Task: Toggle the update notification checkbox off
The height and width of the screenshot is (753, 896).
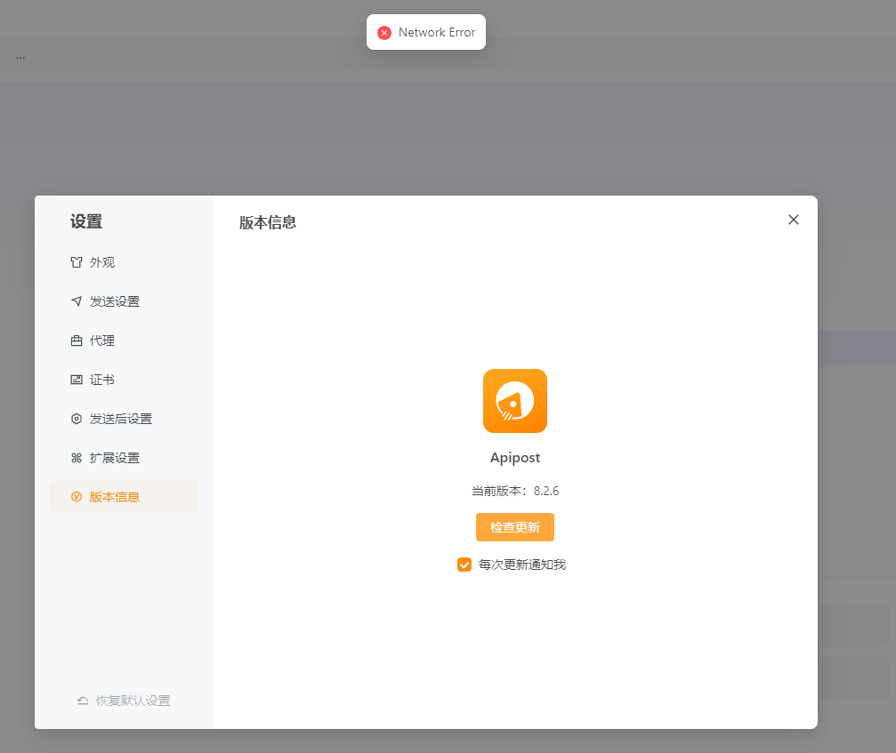Action: [x=464, y=565]
